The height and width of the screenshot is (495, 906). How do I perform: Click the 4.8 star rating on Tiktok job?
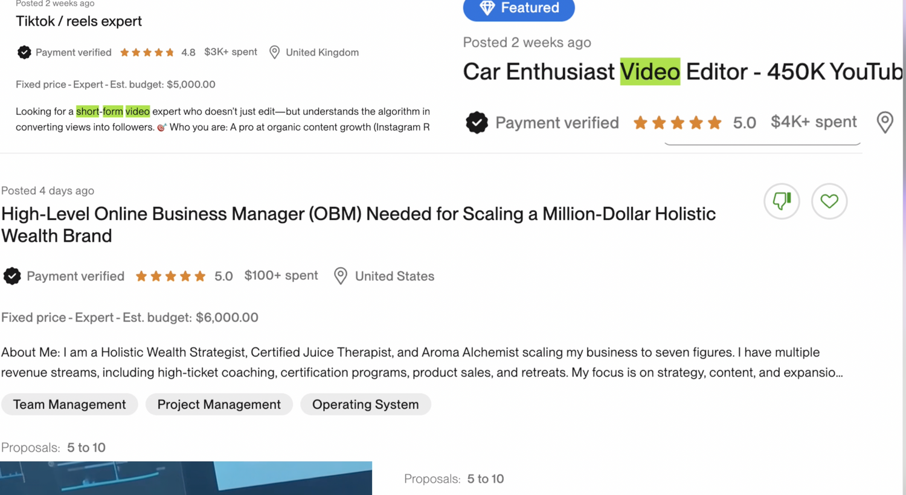(147, 53)
